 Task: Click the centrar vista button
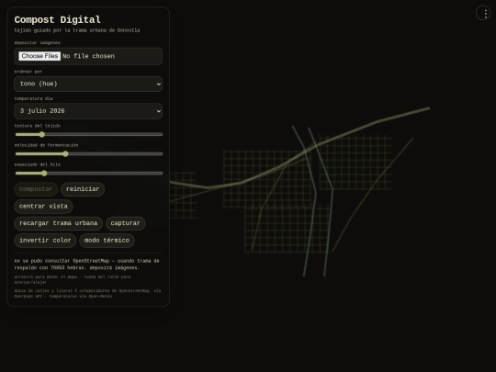43,207
